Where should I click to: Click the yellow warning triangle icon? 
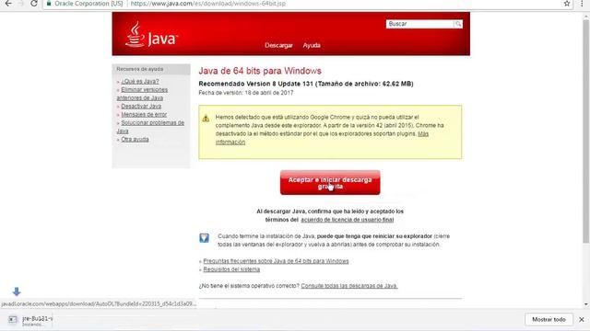pyautogui.click(x=206, y=119)
